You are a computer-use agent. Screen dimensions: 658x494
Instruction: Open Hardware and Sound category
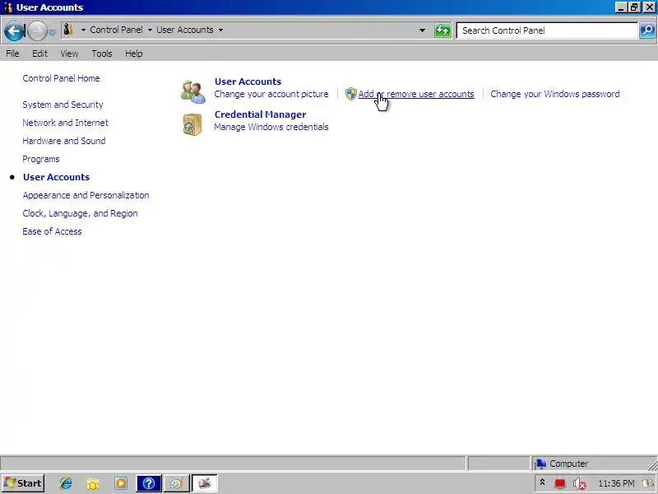click(x=64, y=141)
